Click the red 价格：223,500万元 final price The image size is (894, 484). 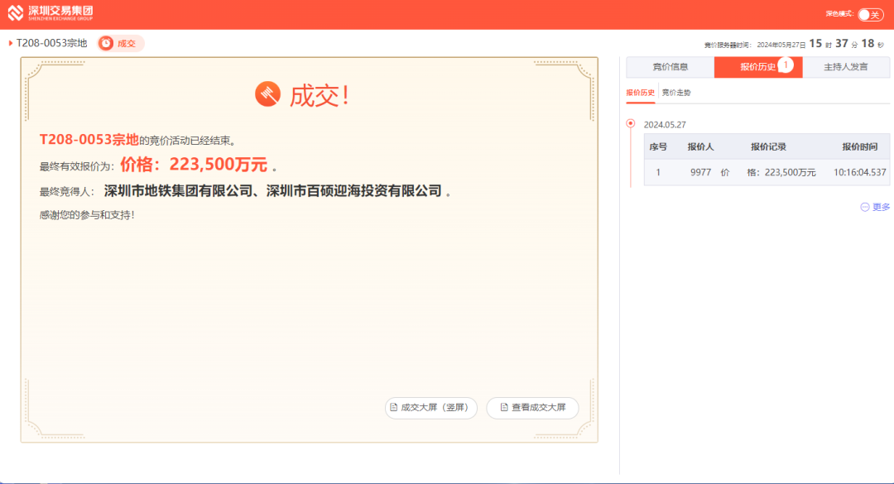point(194,165)
